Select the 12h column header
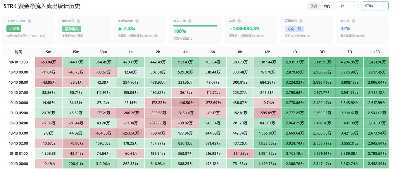Screen dimensions: 402x169 pyautogui.click(x=268, y=52)
